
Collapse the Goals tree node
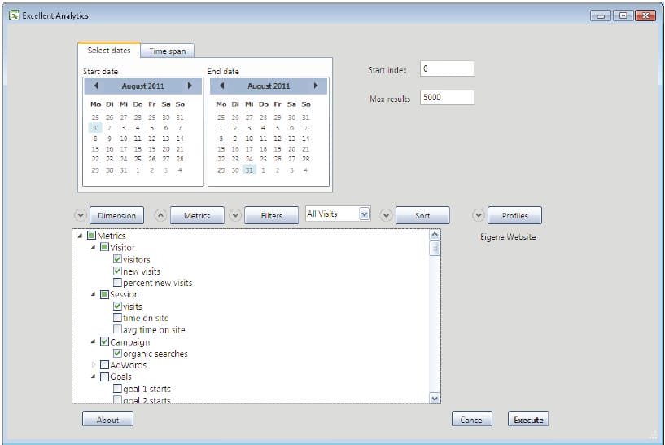tap(94, 377)
